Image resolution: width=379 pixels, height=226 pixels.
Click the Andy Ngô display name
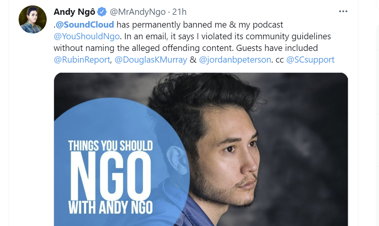coord(75,12)
